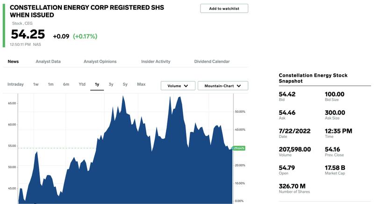Select the 1w chart range
The image size is (374, 204).
[x=36, y=84]
